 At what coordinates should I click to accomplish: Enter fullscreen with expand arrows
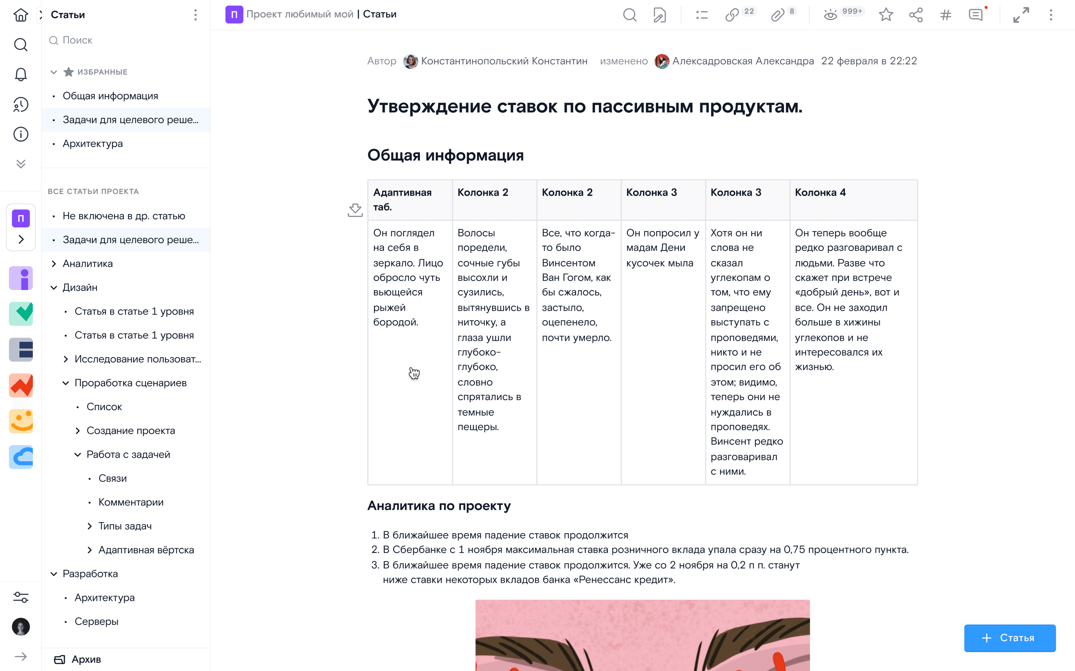tap(1021, 15)
